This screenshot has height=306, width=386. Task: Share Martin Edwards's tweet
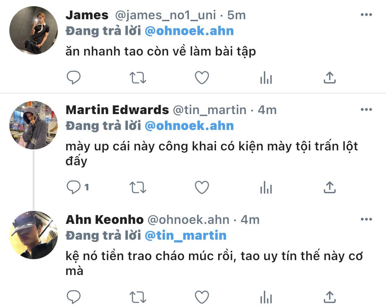click(x=330, y=187)
